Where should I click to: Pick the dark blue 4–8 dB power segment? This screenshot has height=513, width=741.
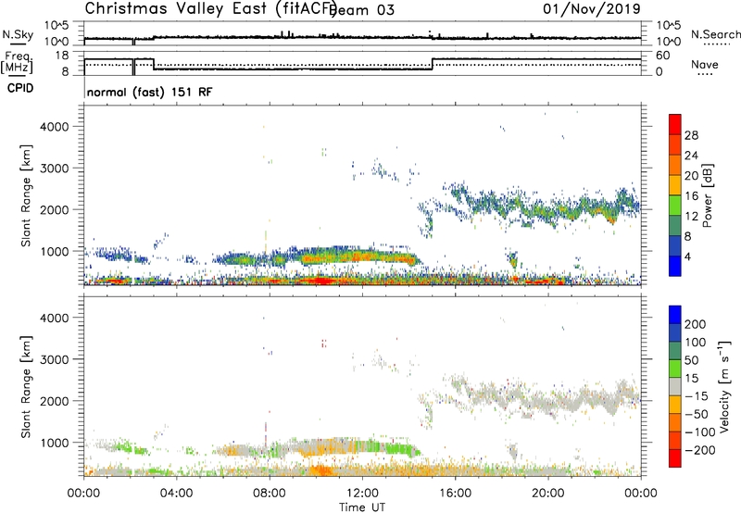point(675,246)
